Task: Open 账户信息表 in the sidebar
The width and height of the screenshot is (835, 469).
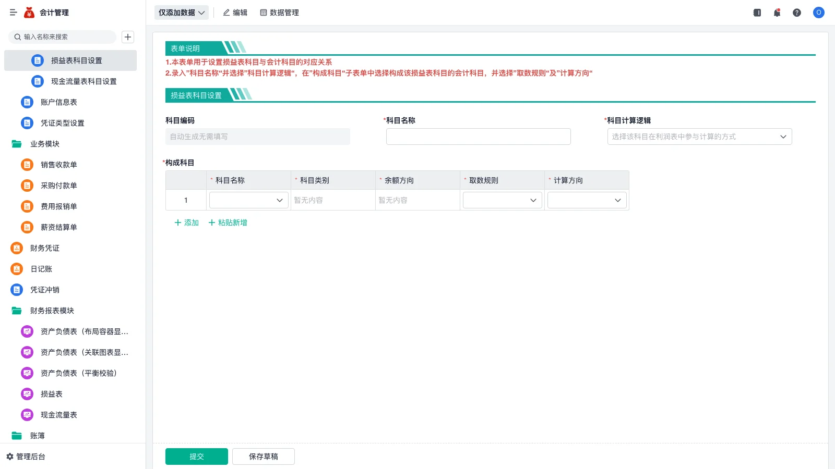Action: coord(70,102)
